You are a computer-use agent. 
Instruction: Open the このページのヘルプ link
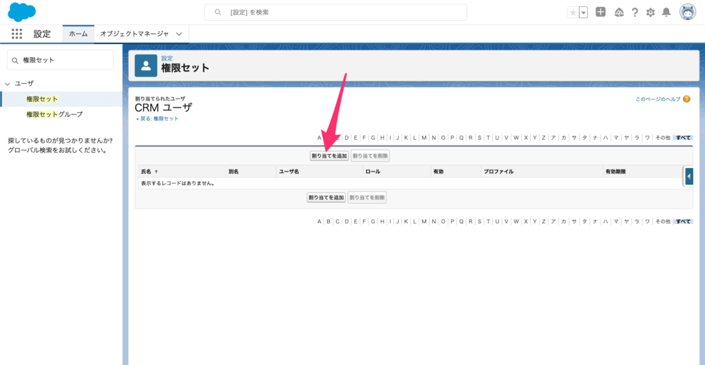click(x=657, y=99)
